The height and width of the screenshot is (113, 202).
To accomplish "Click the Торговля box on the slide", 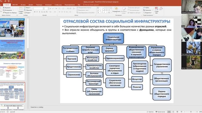I will (x=72, y=59).
